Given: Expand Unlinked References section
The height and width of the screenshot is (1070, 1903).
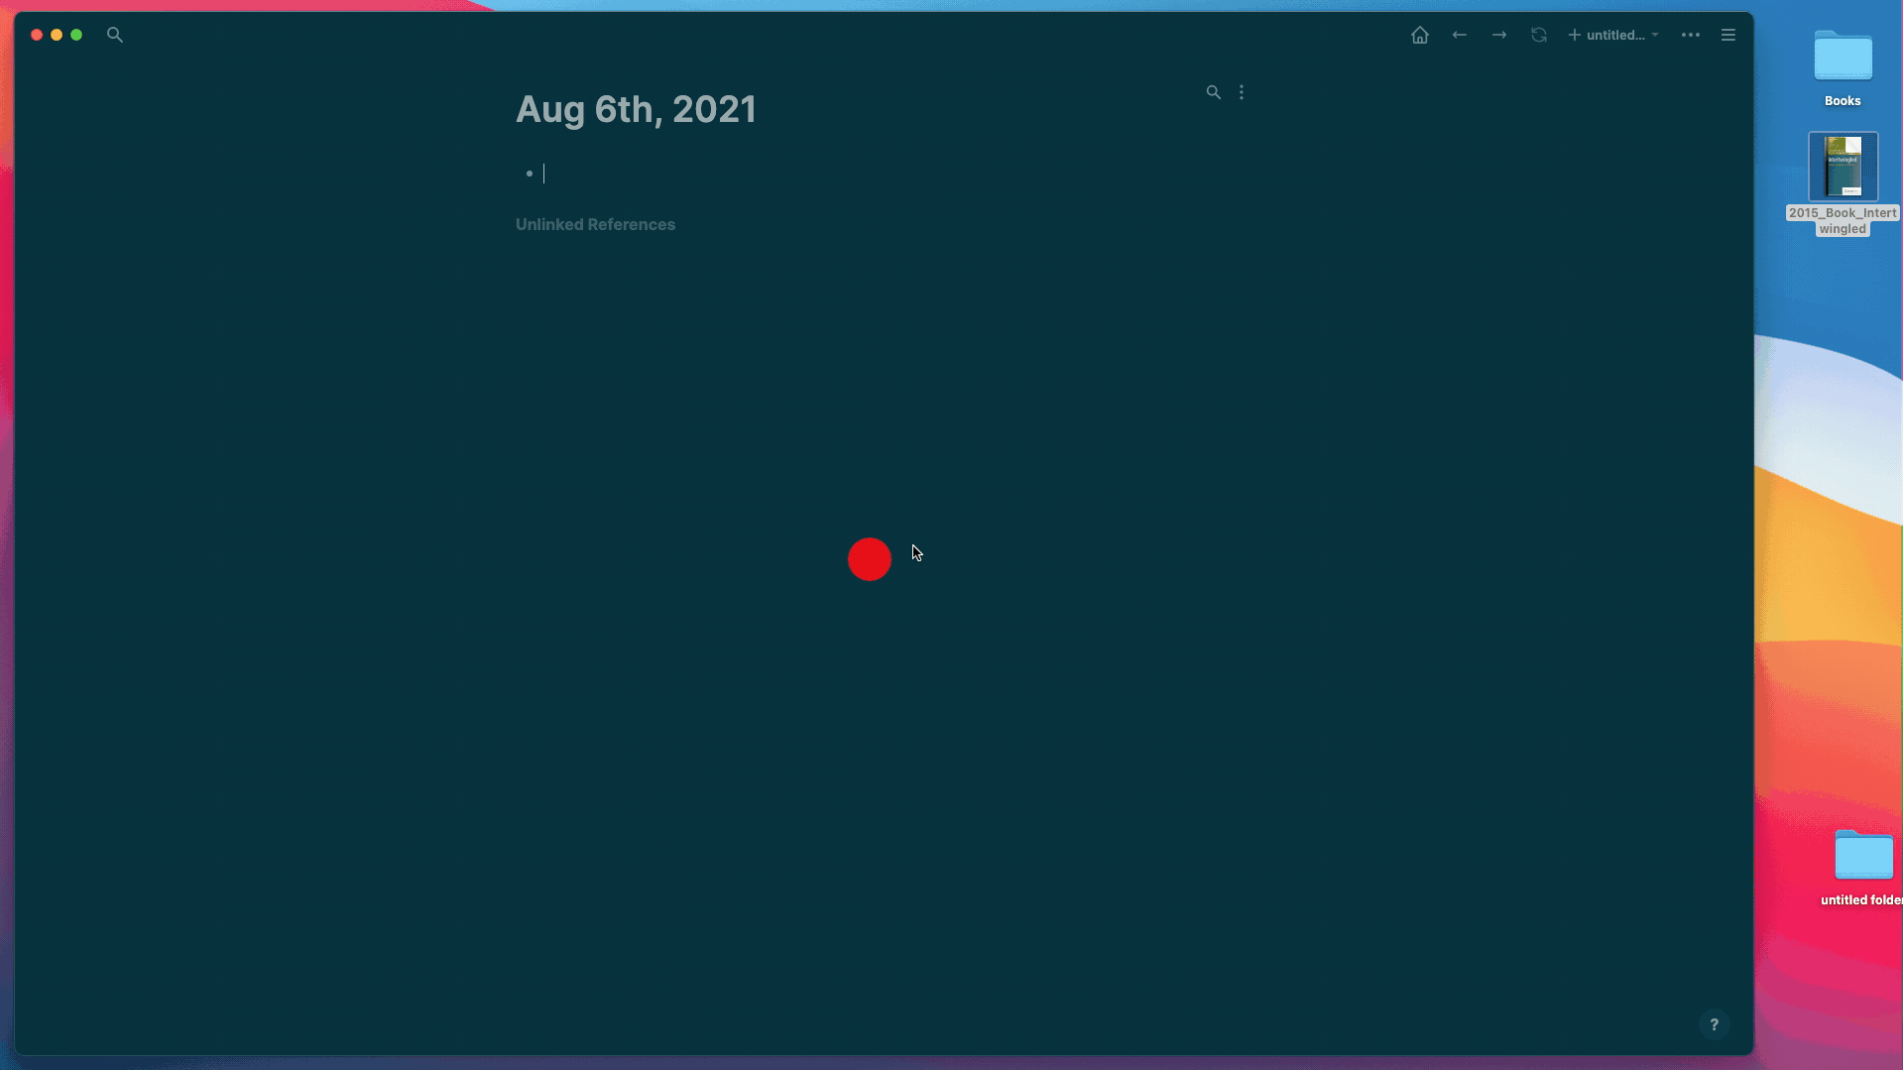Looking at the screenshot, I should (x=595, y=224).
